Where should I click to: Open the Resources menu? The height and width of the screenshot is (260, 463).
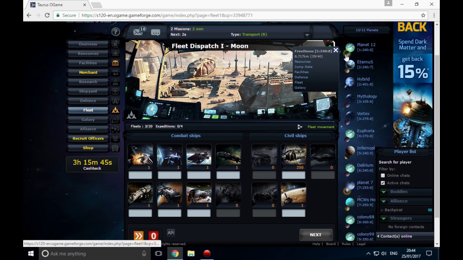coord(88,53)
